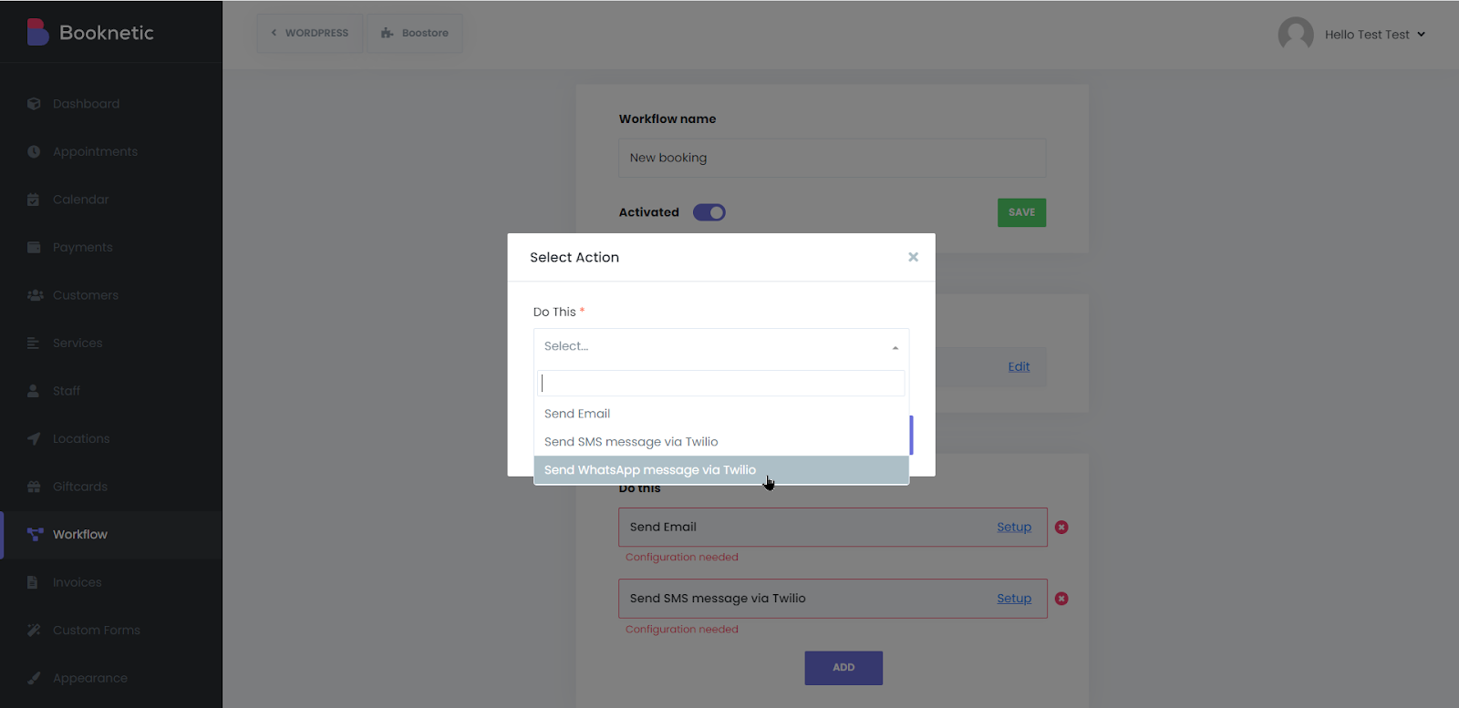
Task: Choose Send Email option
Action: click(x=721, y=414)
